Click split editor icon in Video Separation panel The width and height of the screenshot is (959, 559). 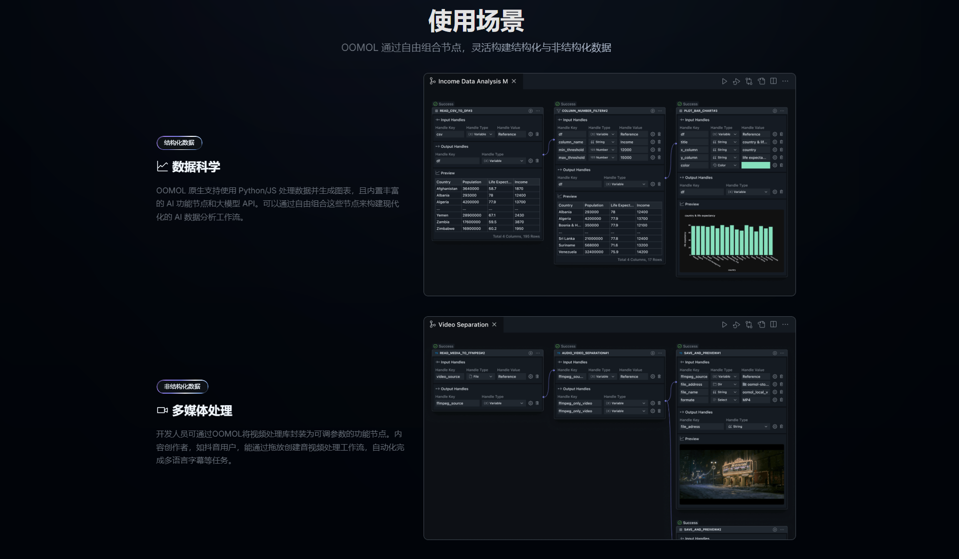coord(773,325)
